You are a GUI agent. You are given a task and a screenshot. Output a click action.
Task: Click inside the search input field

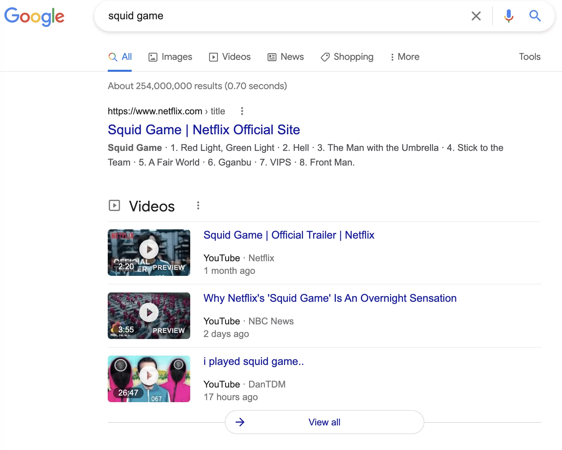click(266, 16)
